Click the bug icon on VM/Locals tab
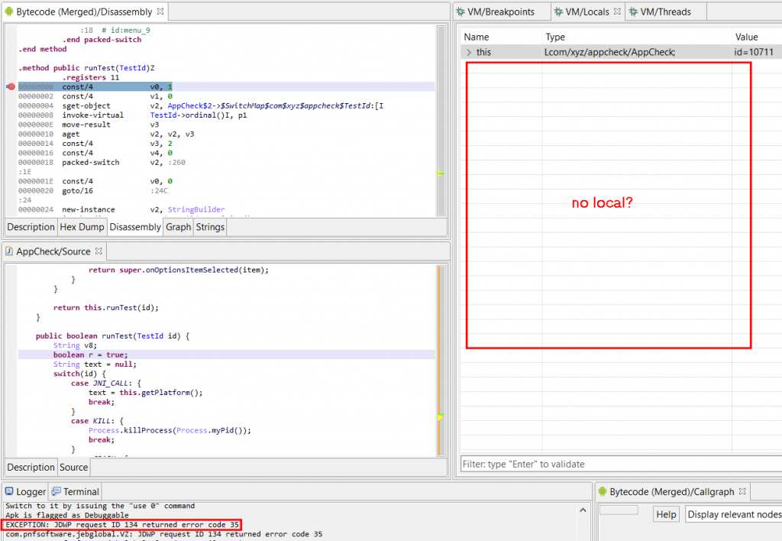 click(x=558, y=11)
